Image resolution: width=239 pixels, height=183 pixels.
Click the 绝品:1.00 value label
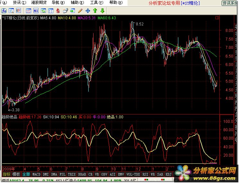[115, 117]
